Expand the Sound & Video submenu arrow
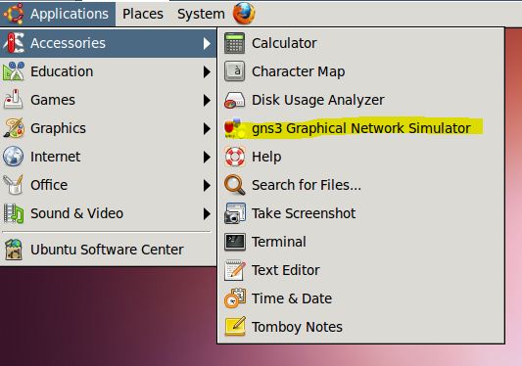 [x=207, y=213]
